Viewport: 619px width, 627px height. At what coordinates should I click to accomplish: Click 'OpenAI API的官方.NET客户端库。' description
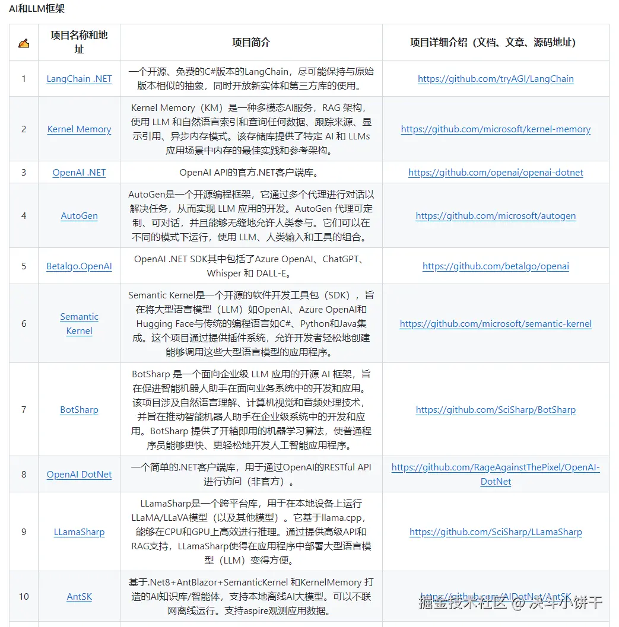(x=251, y=173)
